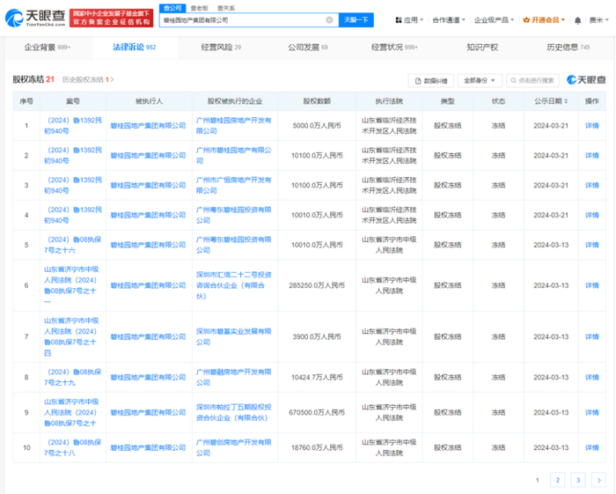616x494 pixels.
Task: Switch to the 经营风险 tab
Action: 220,47
